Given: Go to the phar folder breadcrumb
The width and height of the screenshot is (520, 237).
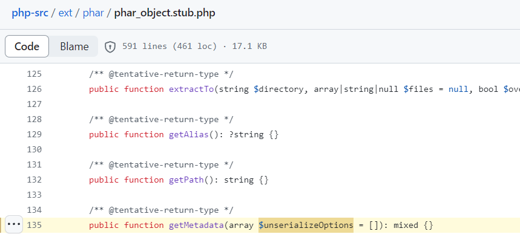Looking at the screenshot, I should 93,13.
